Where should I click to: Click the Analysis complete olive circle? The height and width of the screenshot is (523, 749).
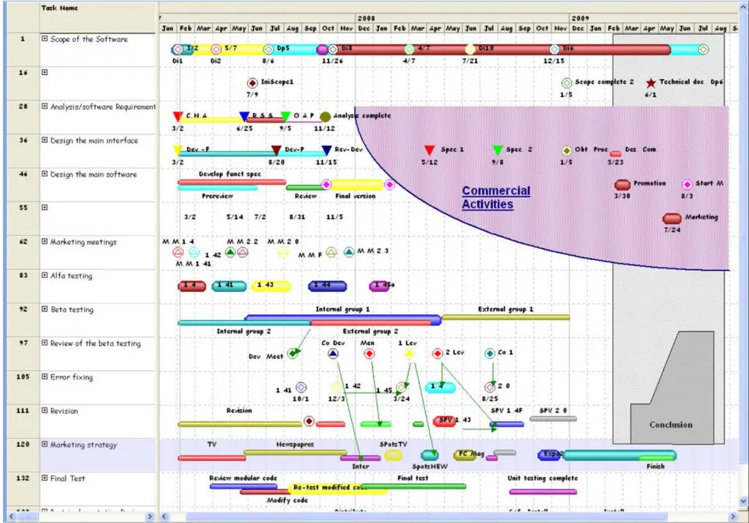325,116
